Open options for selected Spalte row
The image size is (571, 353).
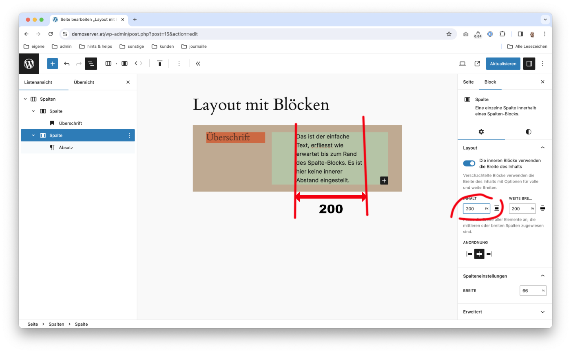pos(129,135)
